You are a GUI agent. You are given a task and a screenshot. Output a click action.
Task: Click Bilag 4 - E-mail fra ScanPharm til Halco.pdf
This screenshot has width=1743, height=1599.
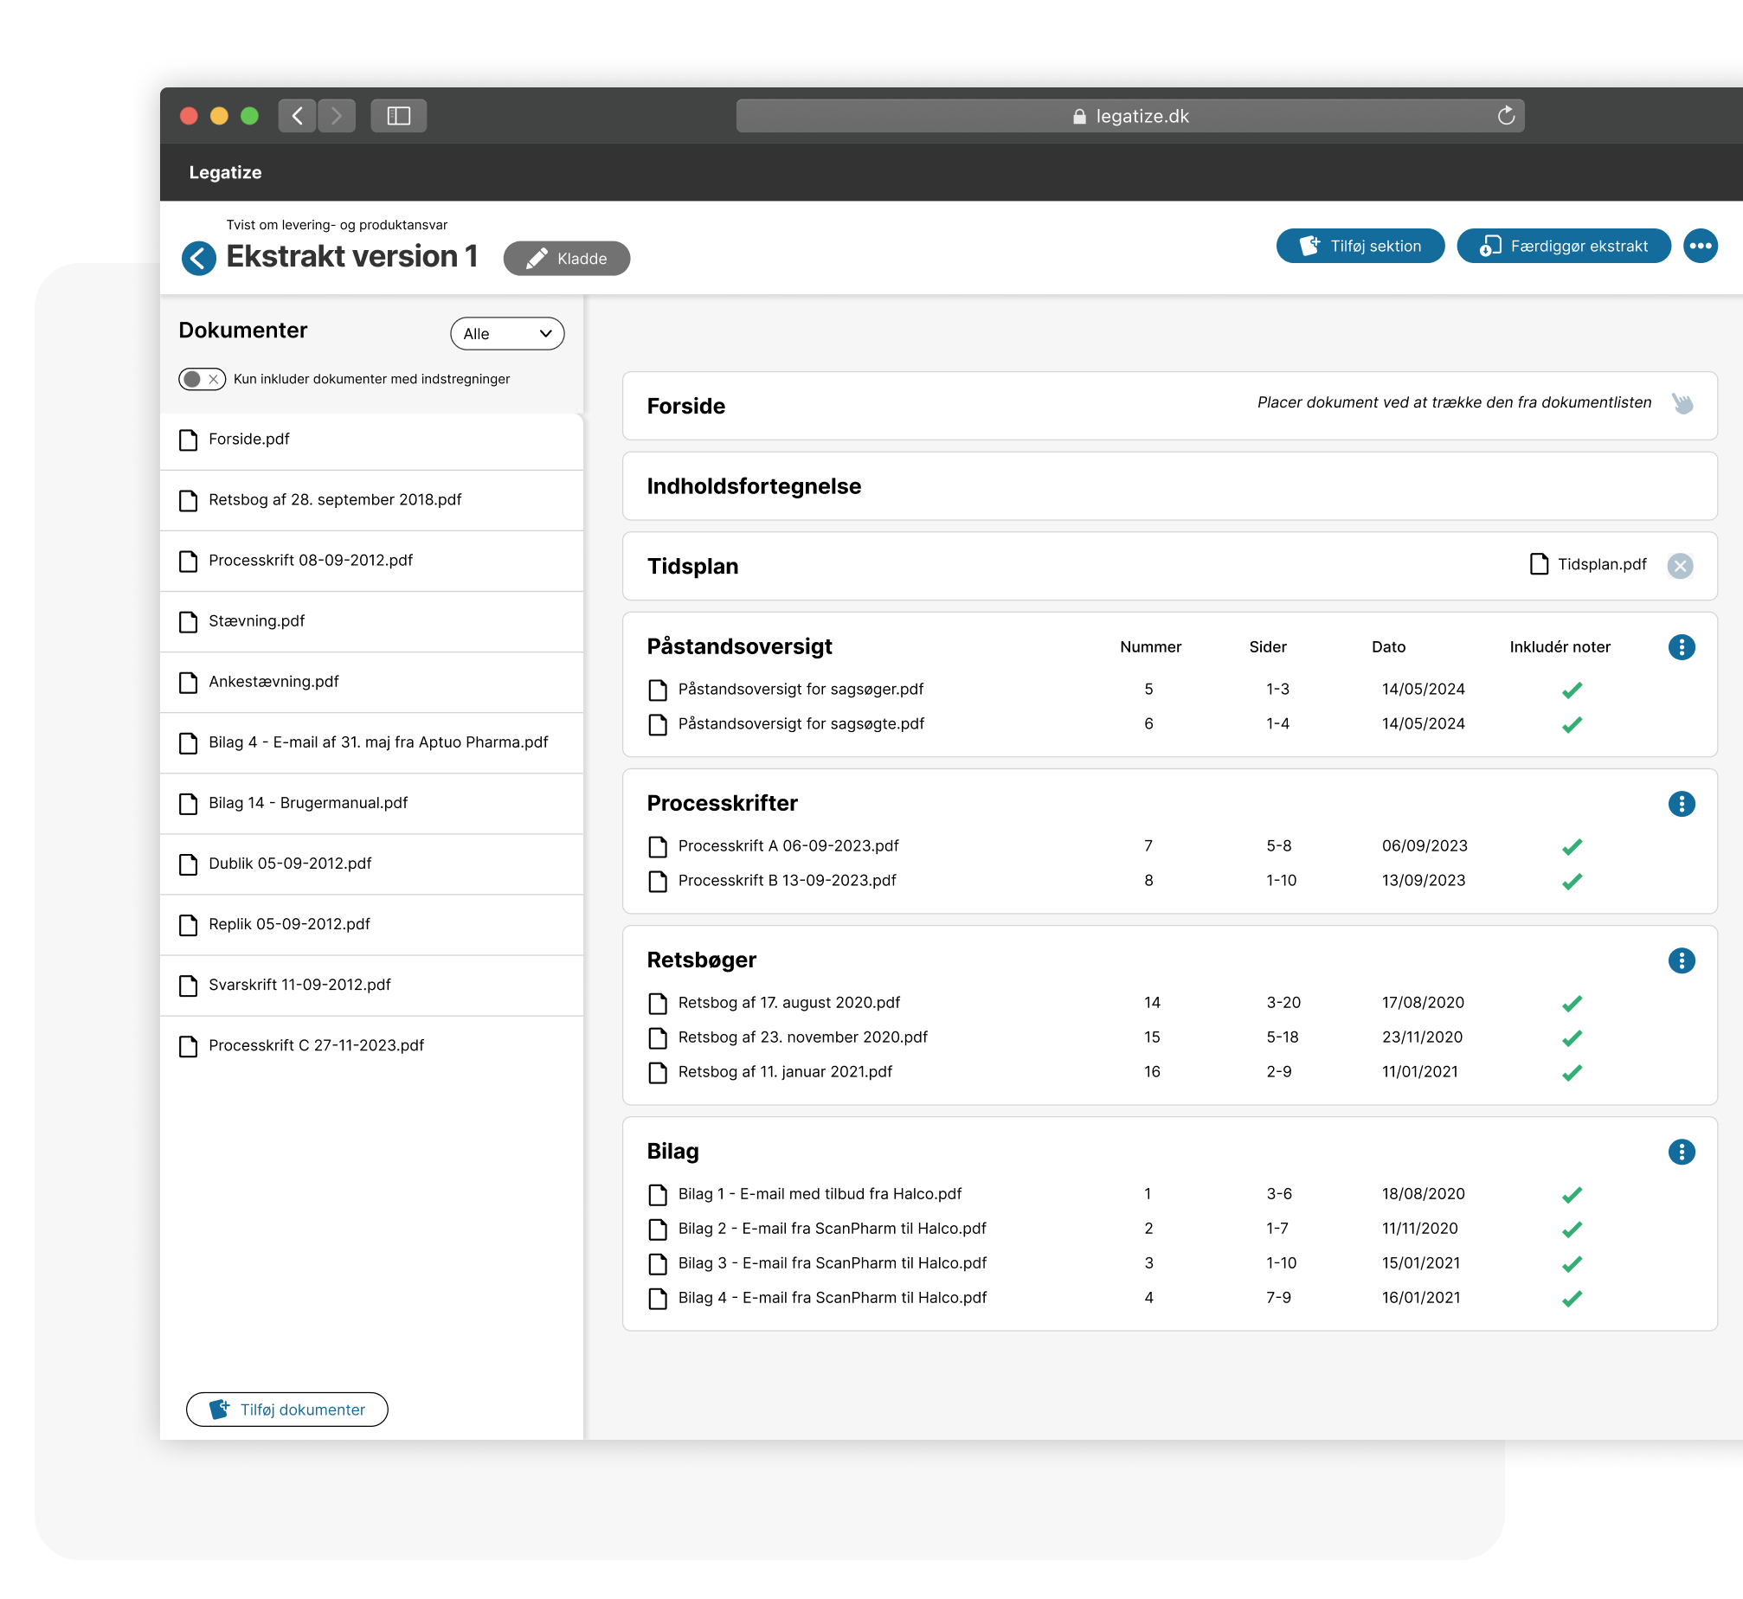pos(833,1297)
